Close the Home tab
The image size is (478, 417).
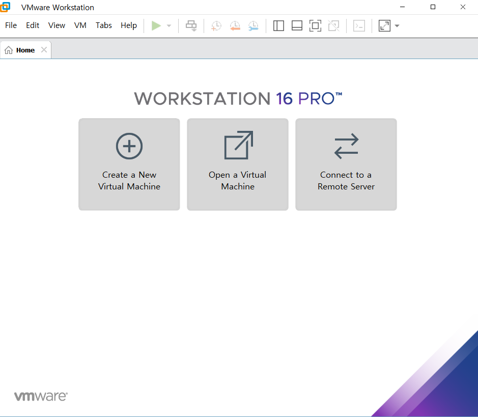click(44, 50)
